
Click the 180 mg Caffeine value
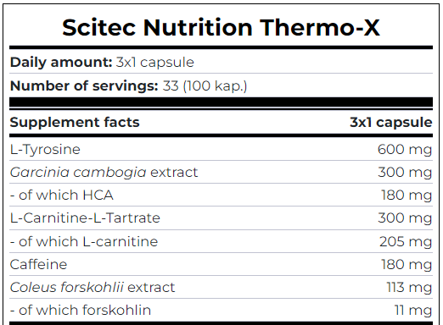[407, 265]
